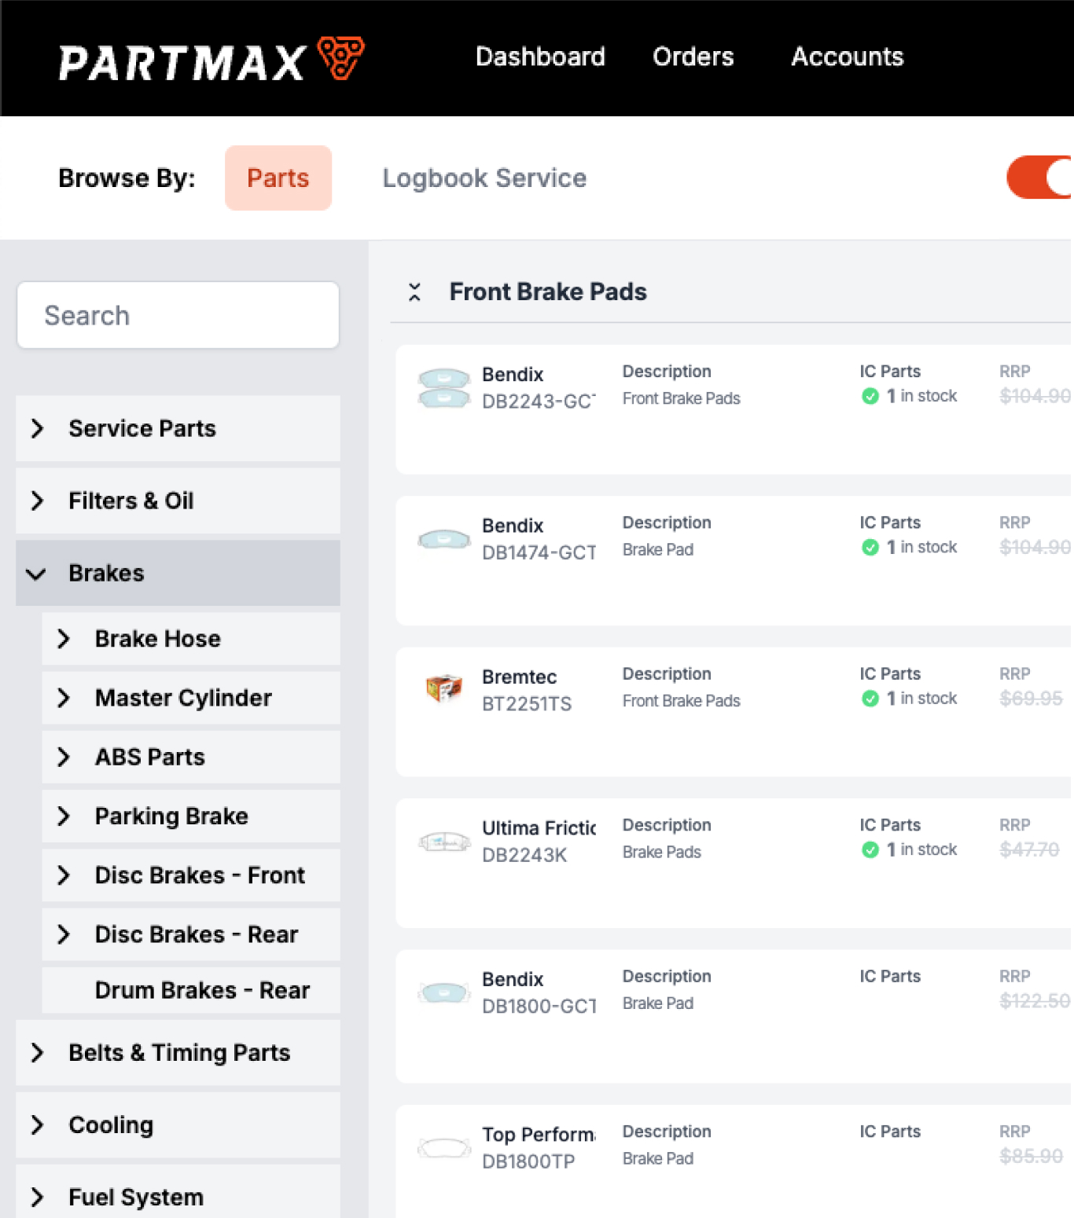Viewport: 1074px width, 1218px height.
Task: Click the Bremtec product box thumbnail
Action: click(x=443, y=687)
